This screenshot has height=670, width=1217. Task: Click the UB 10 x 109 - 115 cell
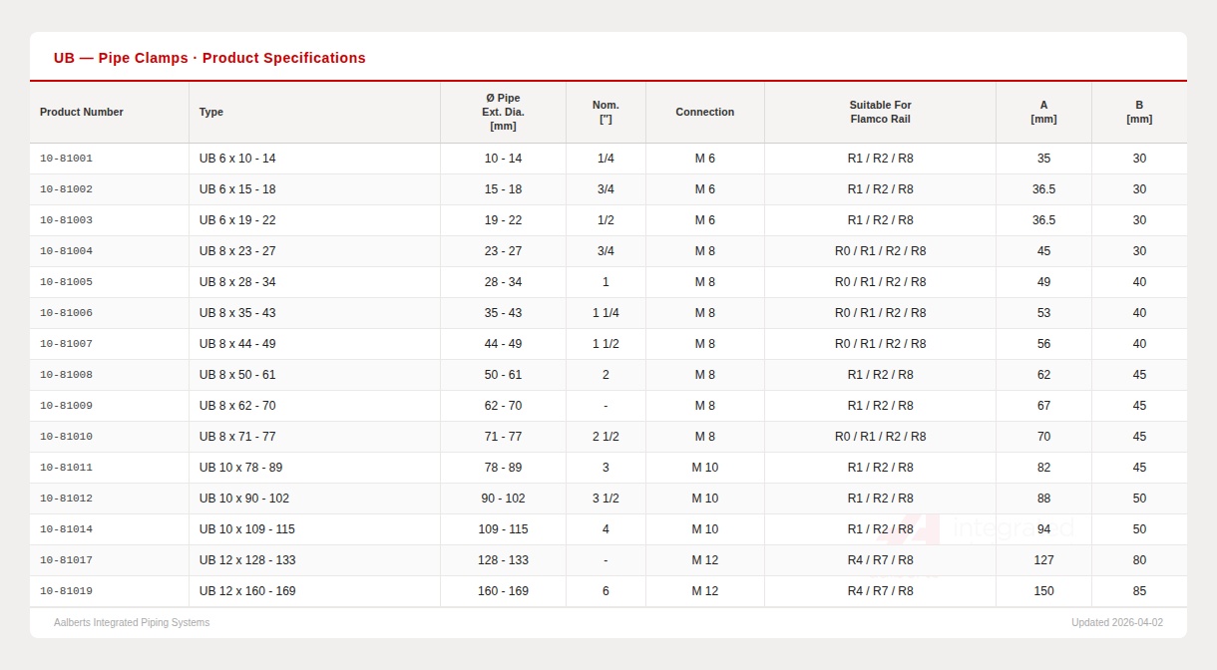247,529
